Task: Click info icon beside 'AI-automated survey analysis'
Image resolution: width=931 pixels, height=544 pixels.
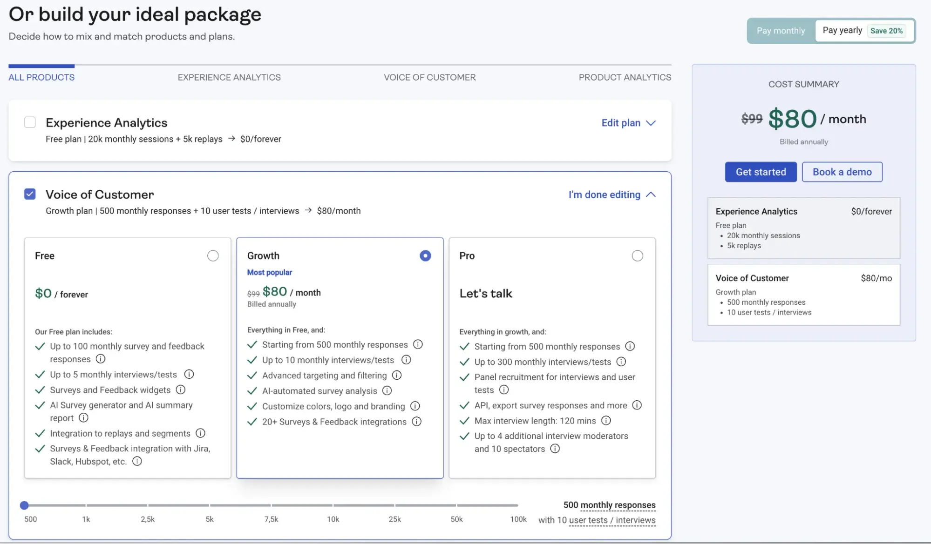Action: pyautogui.click(x=387, y=390)
